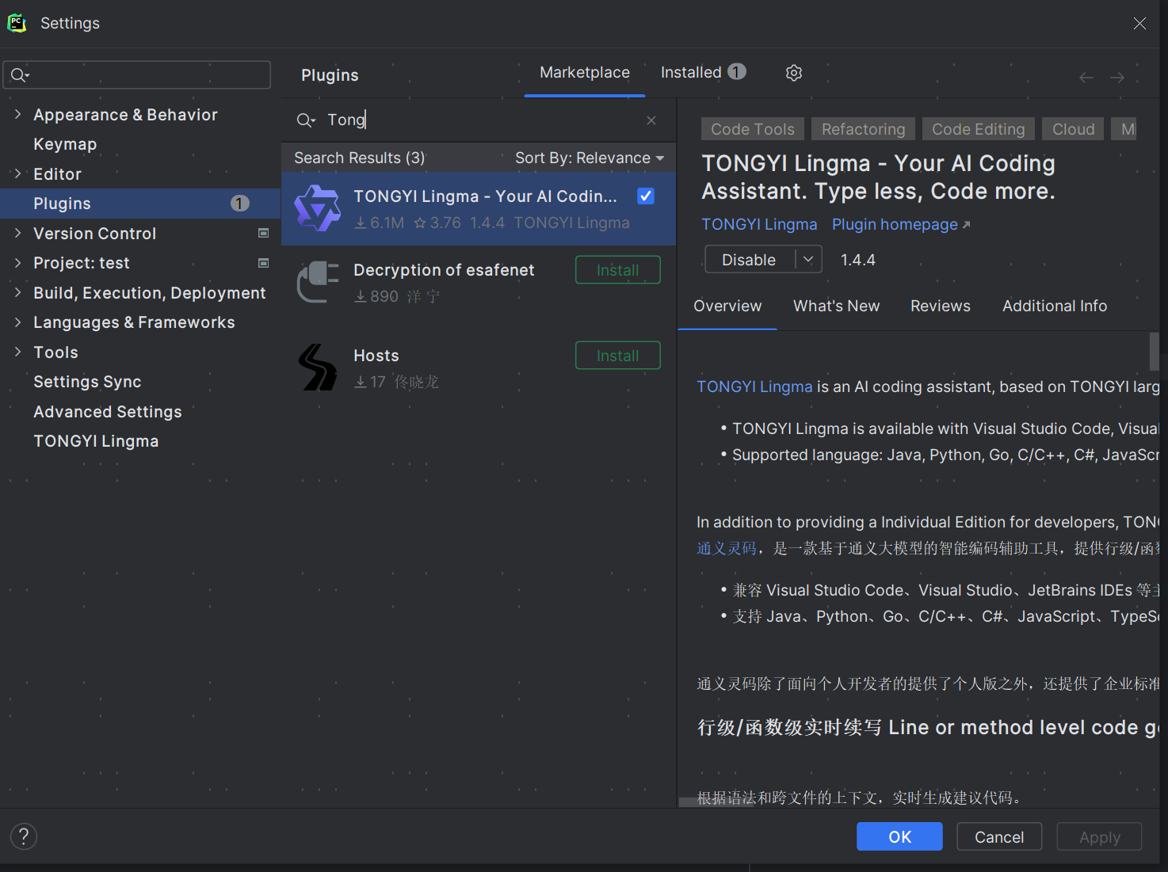Select TONGYI Lingma in settings tree
Screen dimensions: 1168x872
[96, 441]
